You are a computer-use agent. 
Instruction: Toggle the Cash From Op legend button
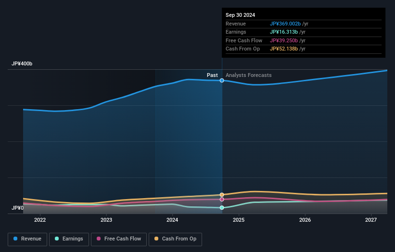point(175,239)
